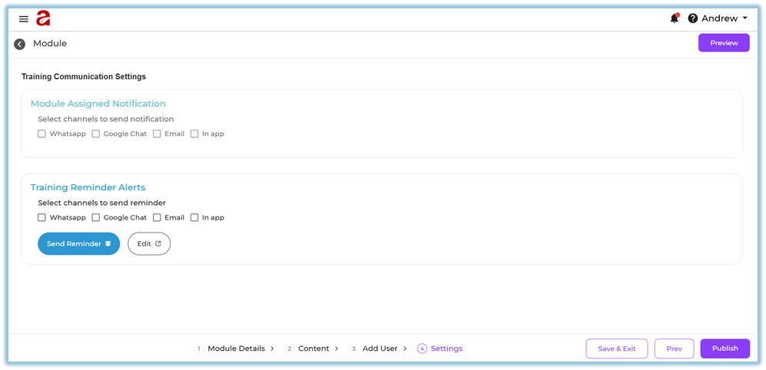Open the notifications bell
Viewport: 766px width, 370px height.
point(674,18)
